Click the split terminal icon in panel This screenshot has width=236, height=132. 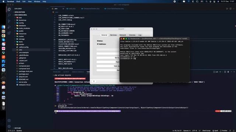tap(225, 72)
